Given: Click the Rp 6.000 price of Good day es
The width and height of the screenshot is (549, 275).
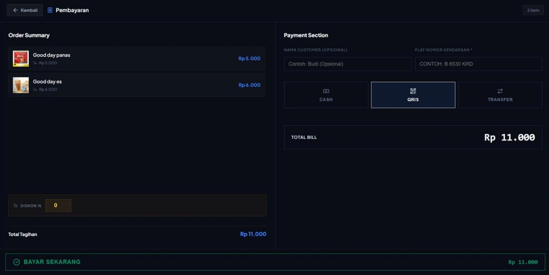Looking at the screenshot, I should [x=249, y=85].
